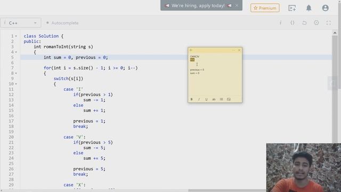
Task: Click the 'sum = 0' line in sticky note
Action: click(194, 73)
